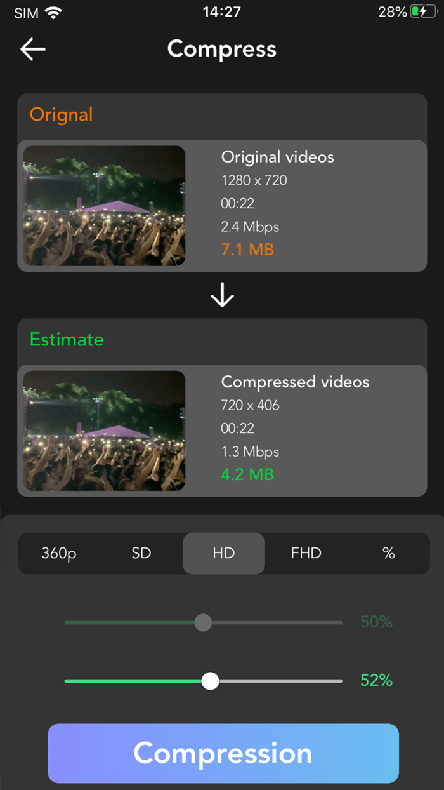The height and width of the screenshot is (790, 444).
Task: Tap the 52% percentage label
Action: 375,680
